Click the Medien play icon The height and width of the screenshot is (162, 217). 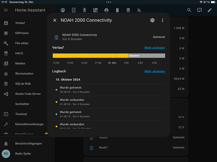coord(6,64)
